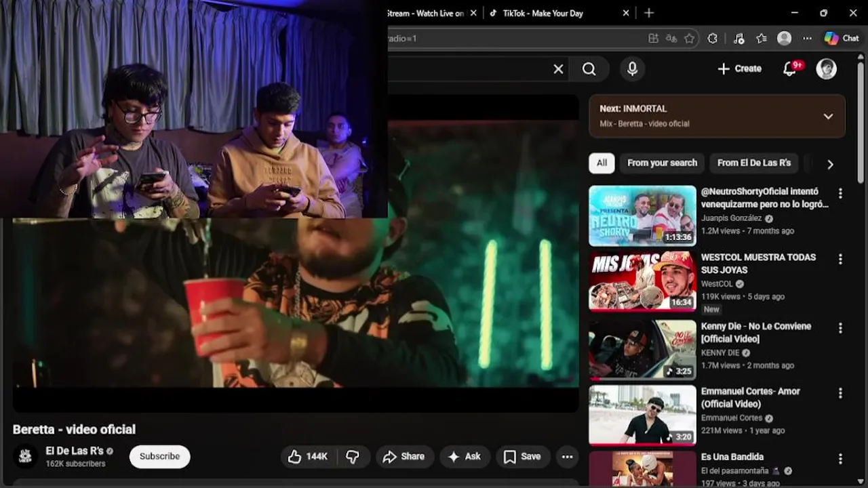The image size is (868, 488).
Task: Clear the YouTube search box with X
Action: pos(558,69)
